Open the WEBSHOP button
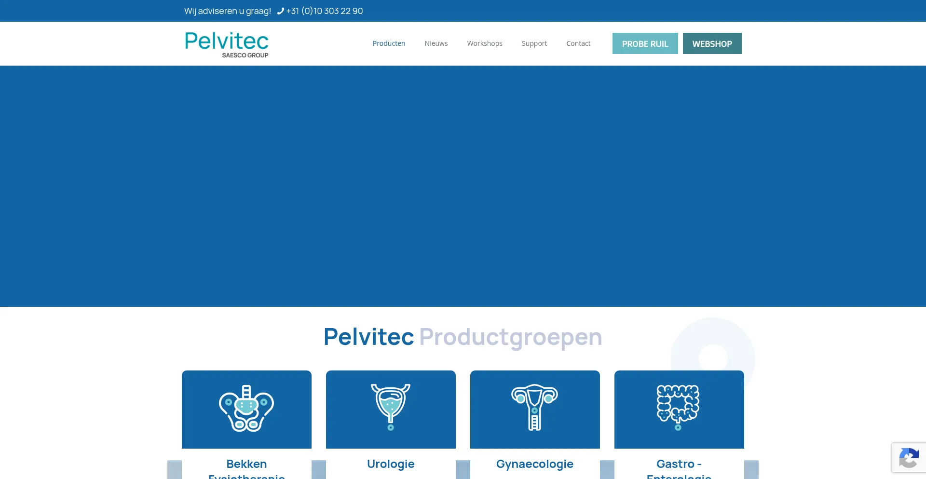Screen dimensions: 926x479 (x=712, y=43)
